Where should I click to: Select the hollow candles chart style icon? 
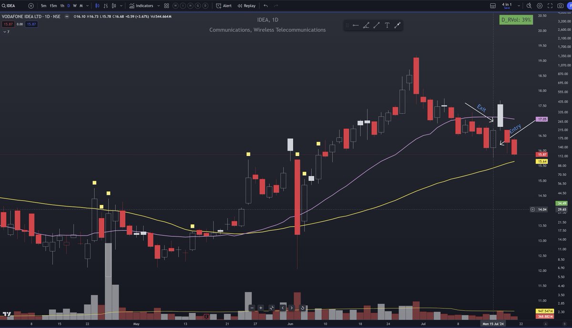pos(114,6)
